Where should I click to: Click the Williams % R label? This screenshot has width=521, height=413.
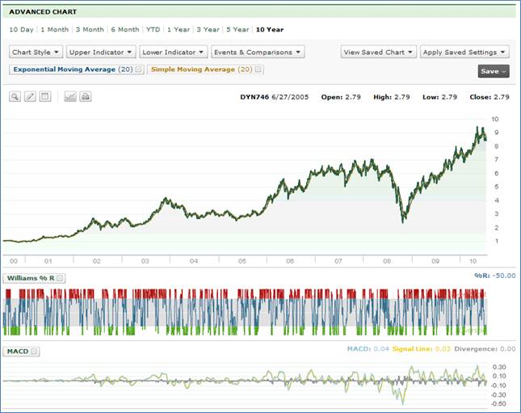click(x=31, y=278)
